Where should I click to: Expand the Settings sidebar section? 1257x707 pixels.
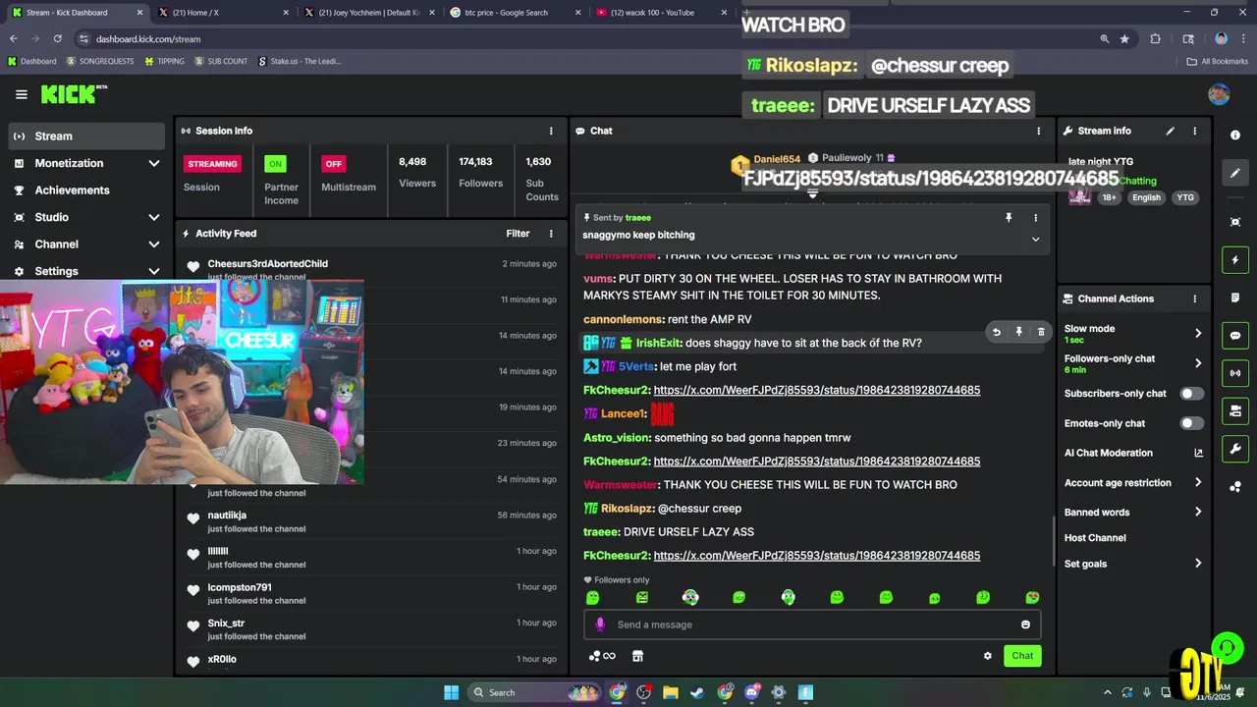click(x=86, y=271)
